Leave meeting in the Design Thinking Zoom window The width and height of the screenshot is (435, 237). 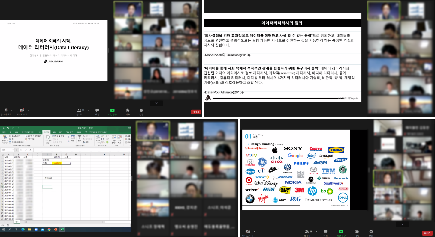tap(427, 233)
